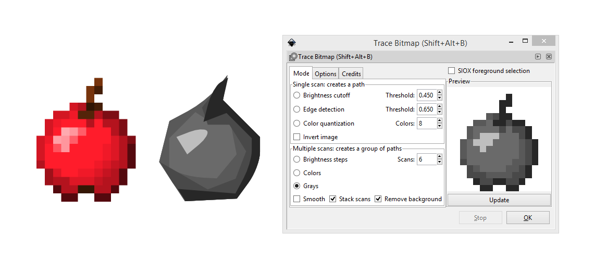Image resolution: width=607 pixels, height=271 pixels.
Task: Uncheck the Stack scans checkbox
Action: 332,199
